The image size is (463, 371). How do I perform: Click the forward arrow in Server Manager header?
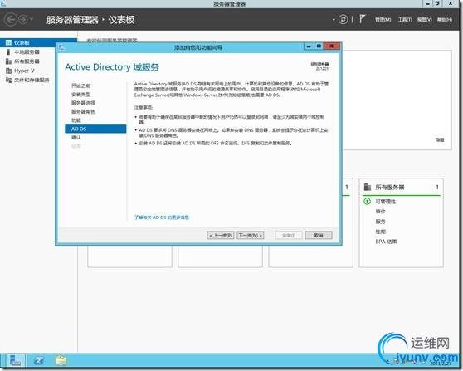click(22, 20)
